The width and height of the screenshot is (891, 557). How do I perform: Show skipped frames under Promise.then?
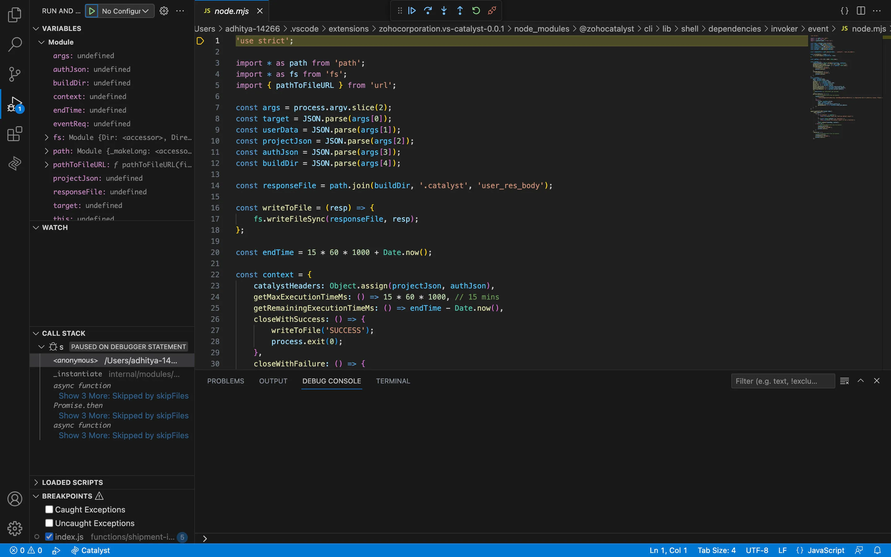click(123, 416)
